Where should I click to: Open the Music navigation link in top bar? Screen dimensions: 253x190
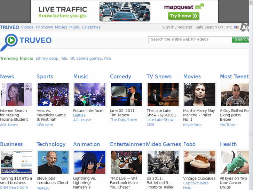point(74,27)
